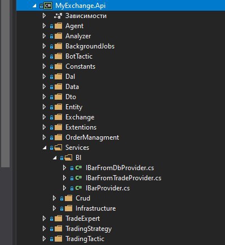225x245 pixels.
Task: Select the Data folder label
Action: [72, 87]
